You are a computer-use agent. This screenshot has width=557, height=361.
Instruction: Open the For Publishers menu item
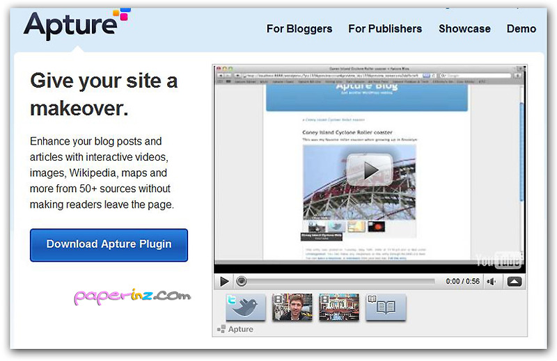(385, 29)
